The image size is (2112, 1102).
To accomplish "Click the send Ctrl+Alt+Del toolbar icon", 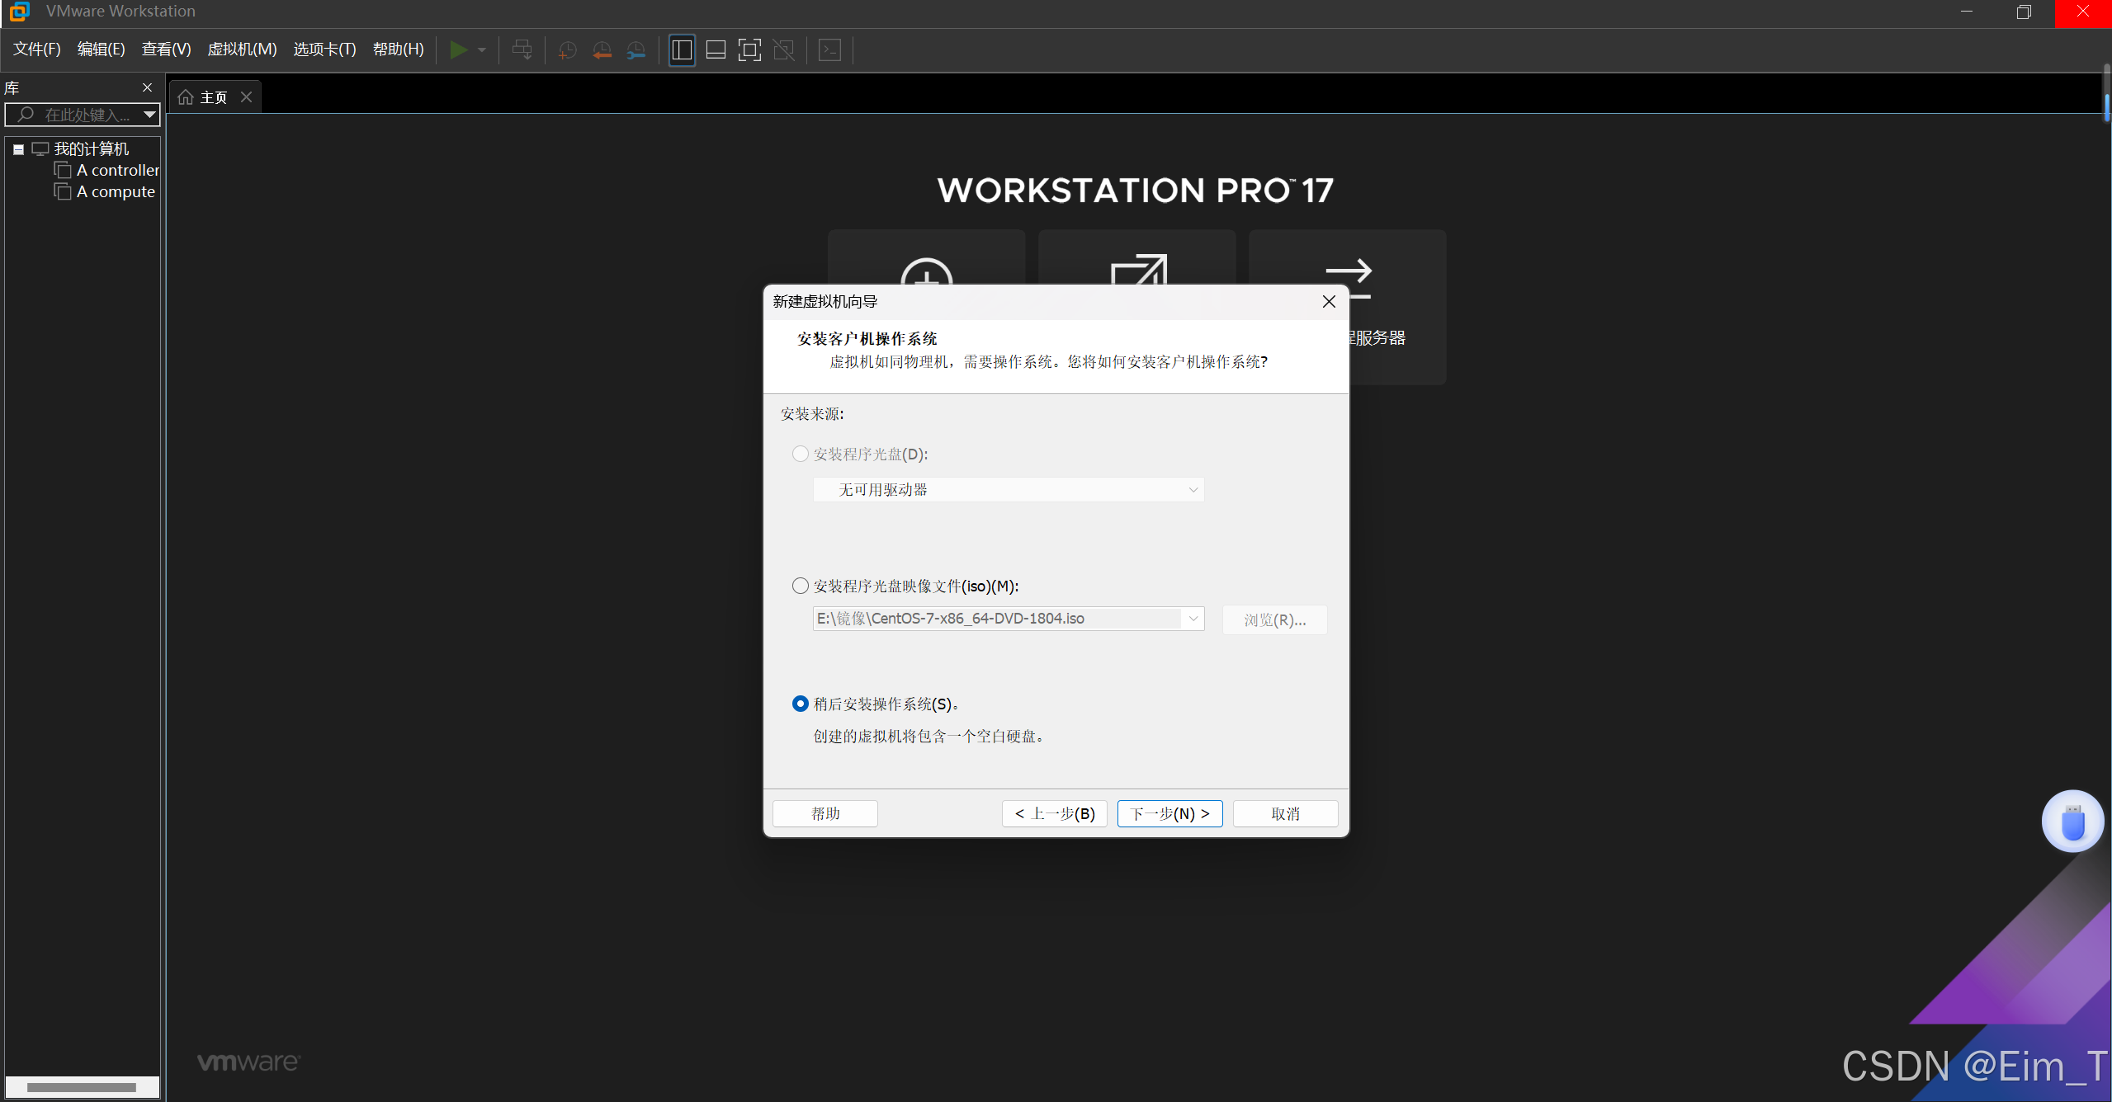I will (522, 50).
